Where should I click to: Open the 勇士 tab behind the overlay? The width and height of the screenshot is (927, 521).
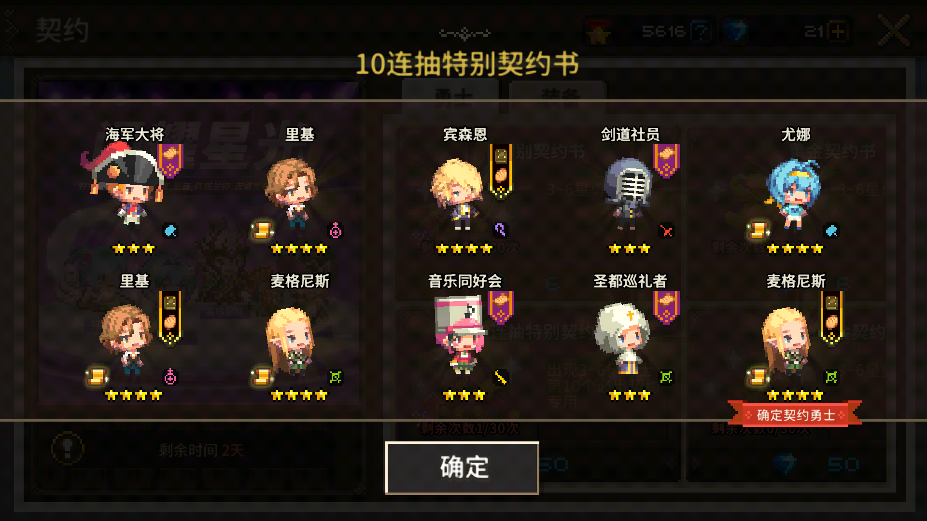(x=450, y=96)
